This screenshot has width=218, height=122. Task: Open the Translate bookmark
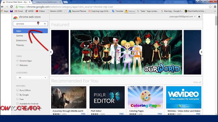click(x=118, y=11)
